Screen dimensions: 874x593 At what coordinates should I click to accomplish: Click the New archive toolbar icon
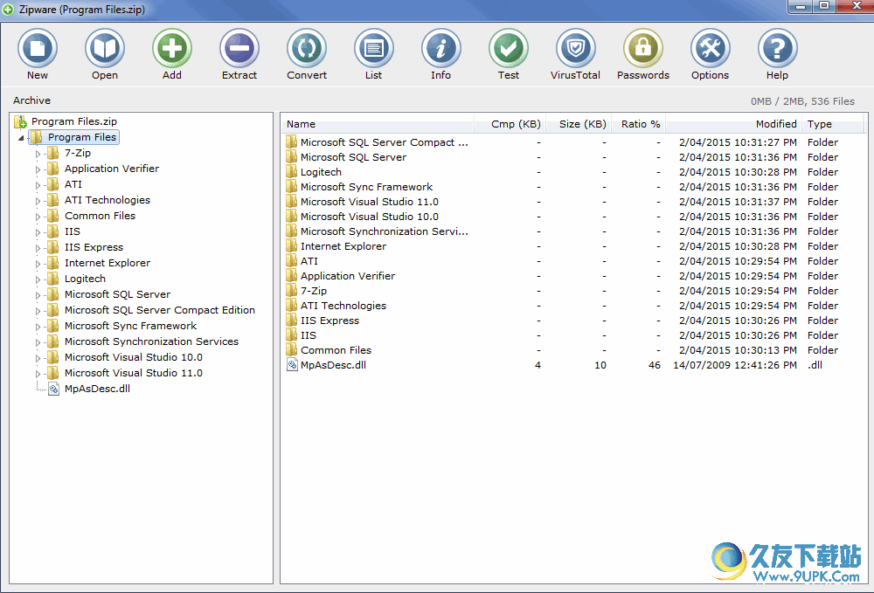(x=38, y=48)
